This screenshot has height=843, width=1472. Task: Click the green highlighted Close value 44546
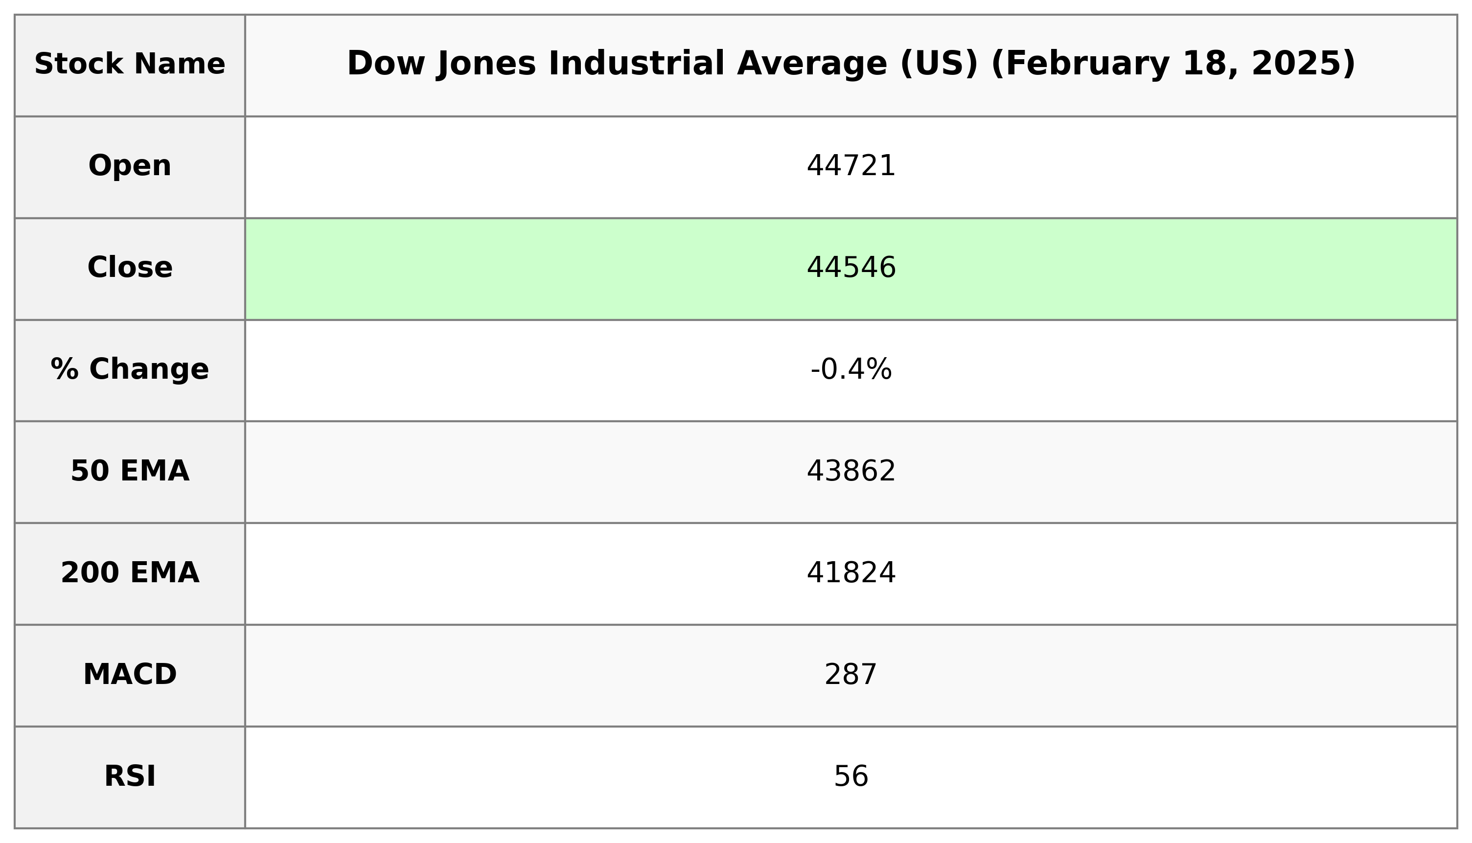[851, 268]
